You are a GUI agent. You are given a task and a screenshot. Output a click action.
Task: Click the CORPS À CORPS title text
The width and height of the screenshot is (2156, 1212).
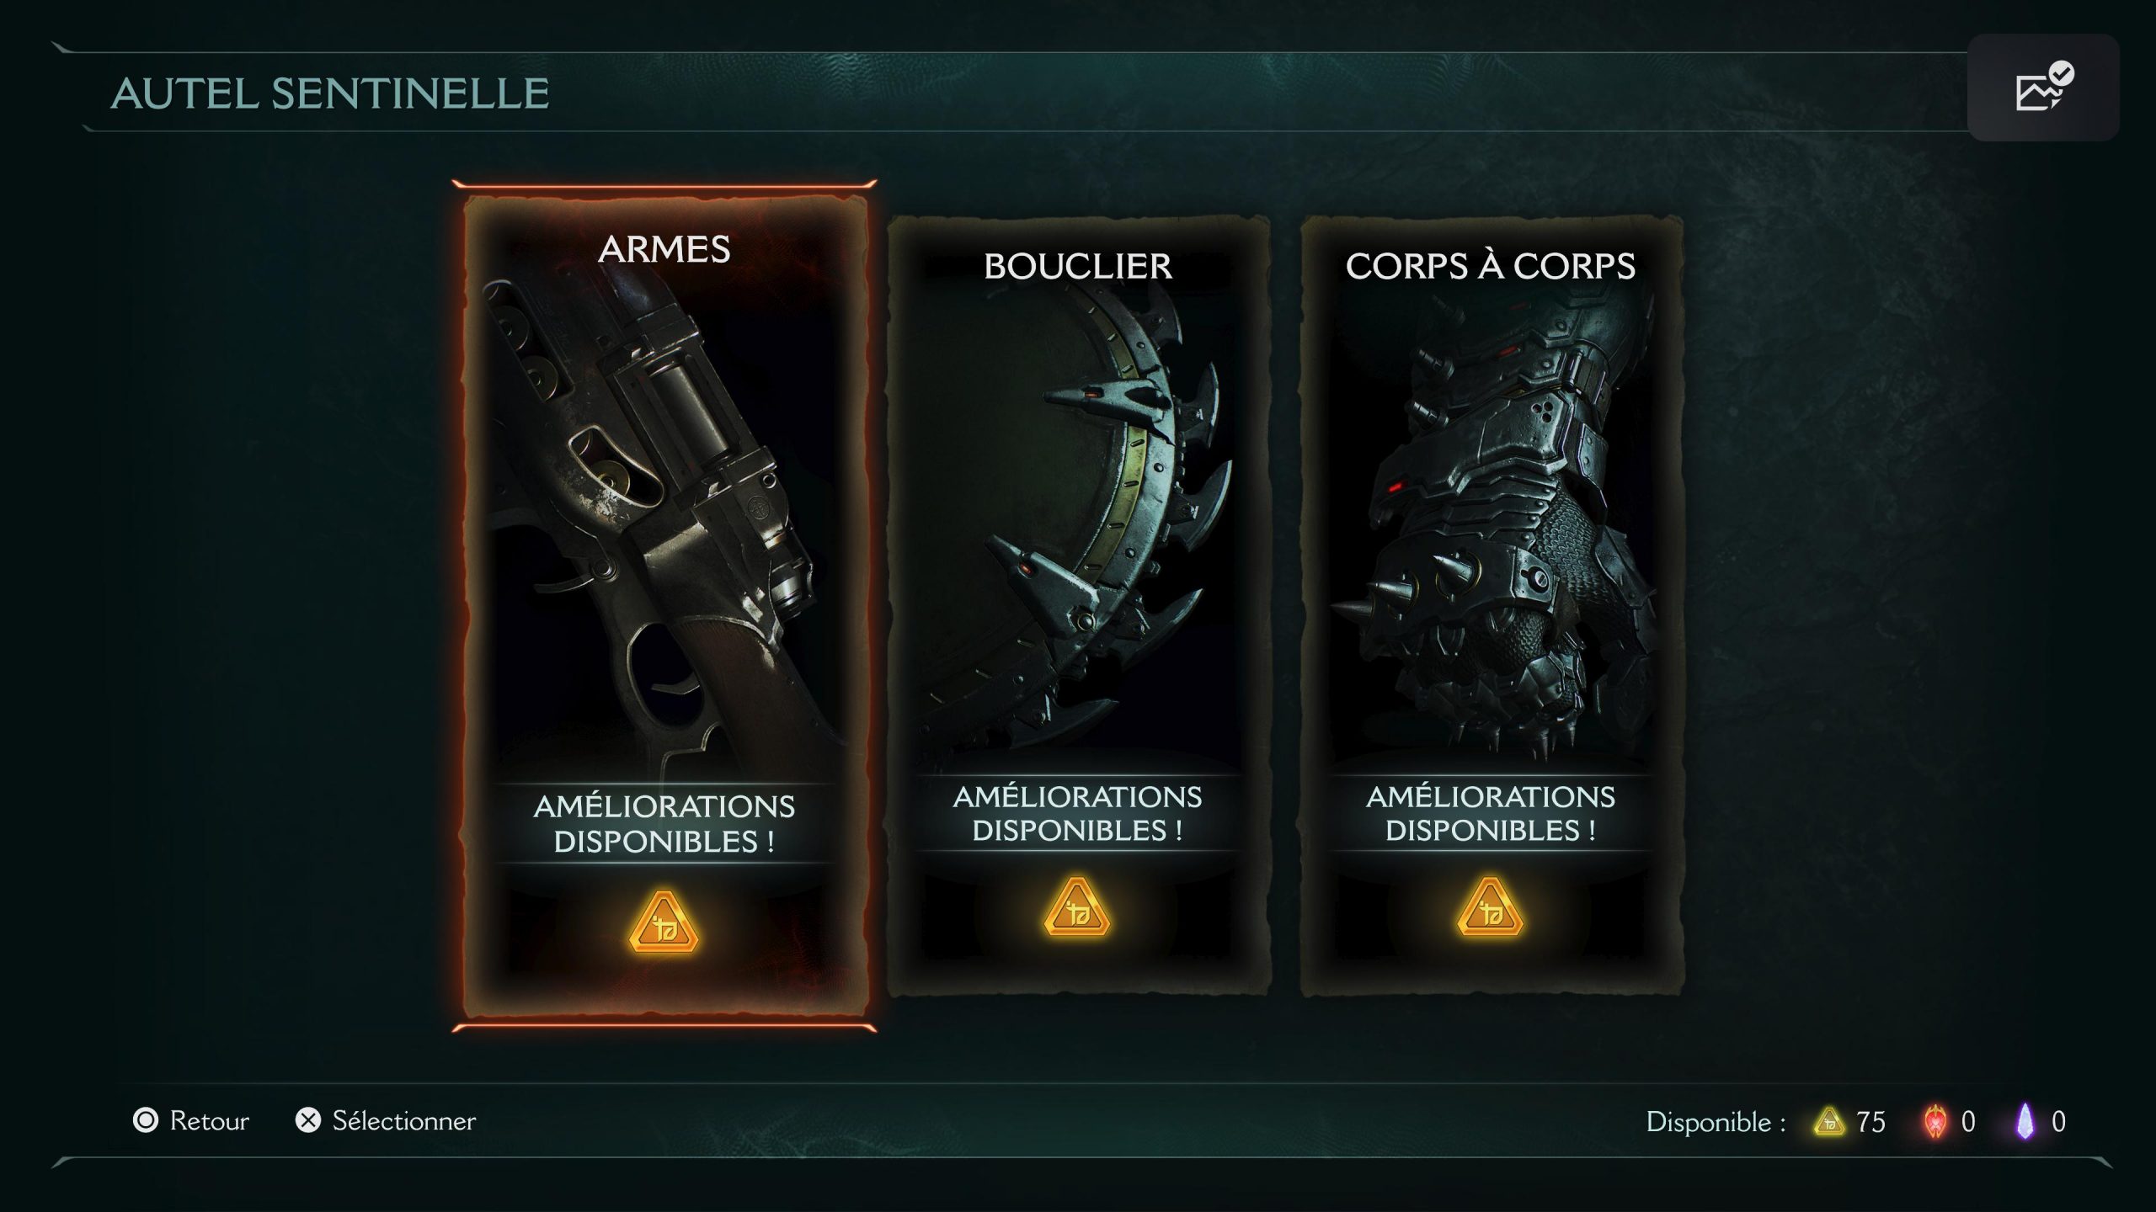coord(1491,266)
